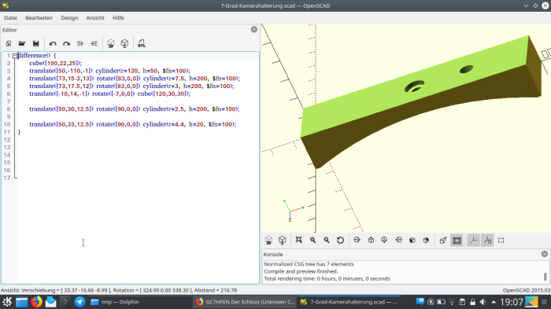Click the Undo arrow in editor toolbar
This screenshot has height=309, width=551.
(x=53, y=43)
